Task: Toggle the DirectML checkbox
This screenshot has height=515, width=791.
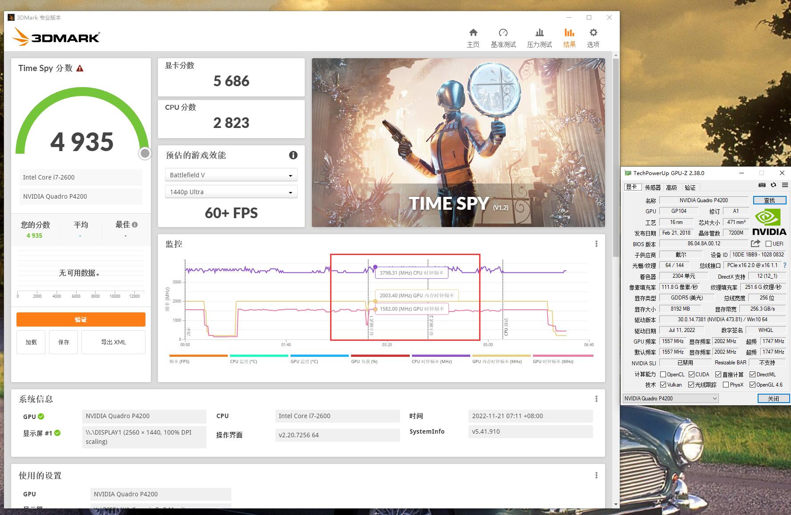Action: 752,374
